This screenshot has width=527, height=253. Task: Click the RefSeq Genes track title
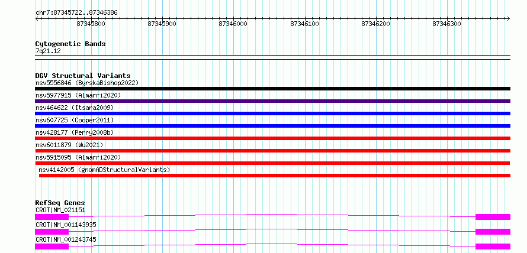pos(60,203)
